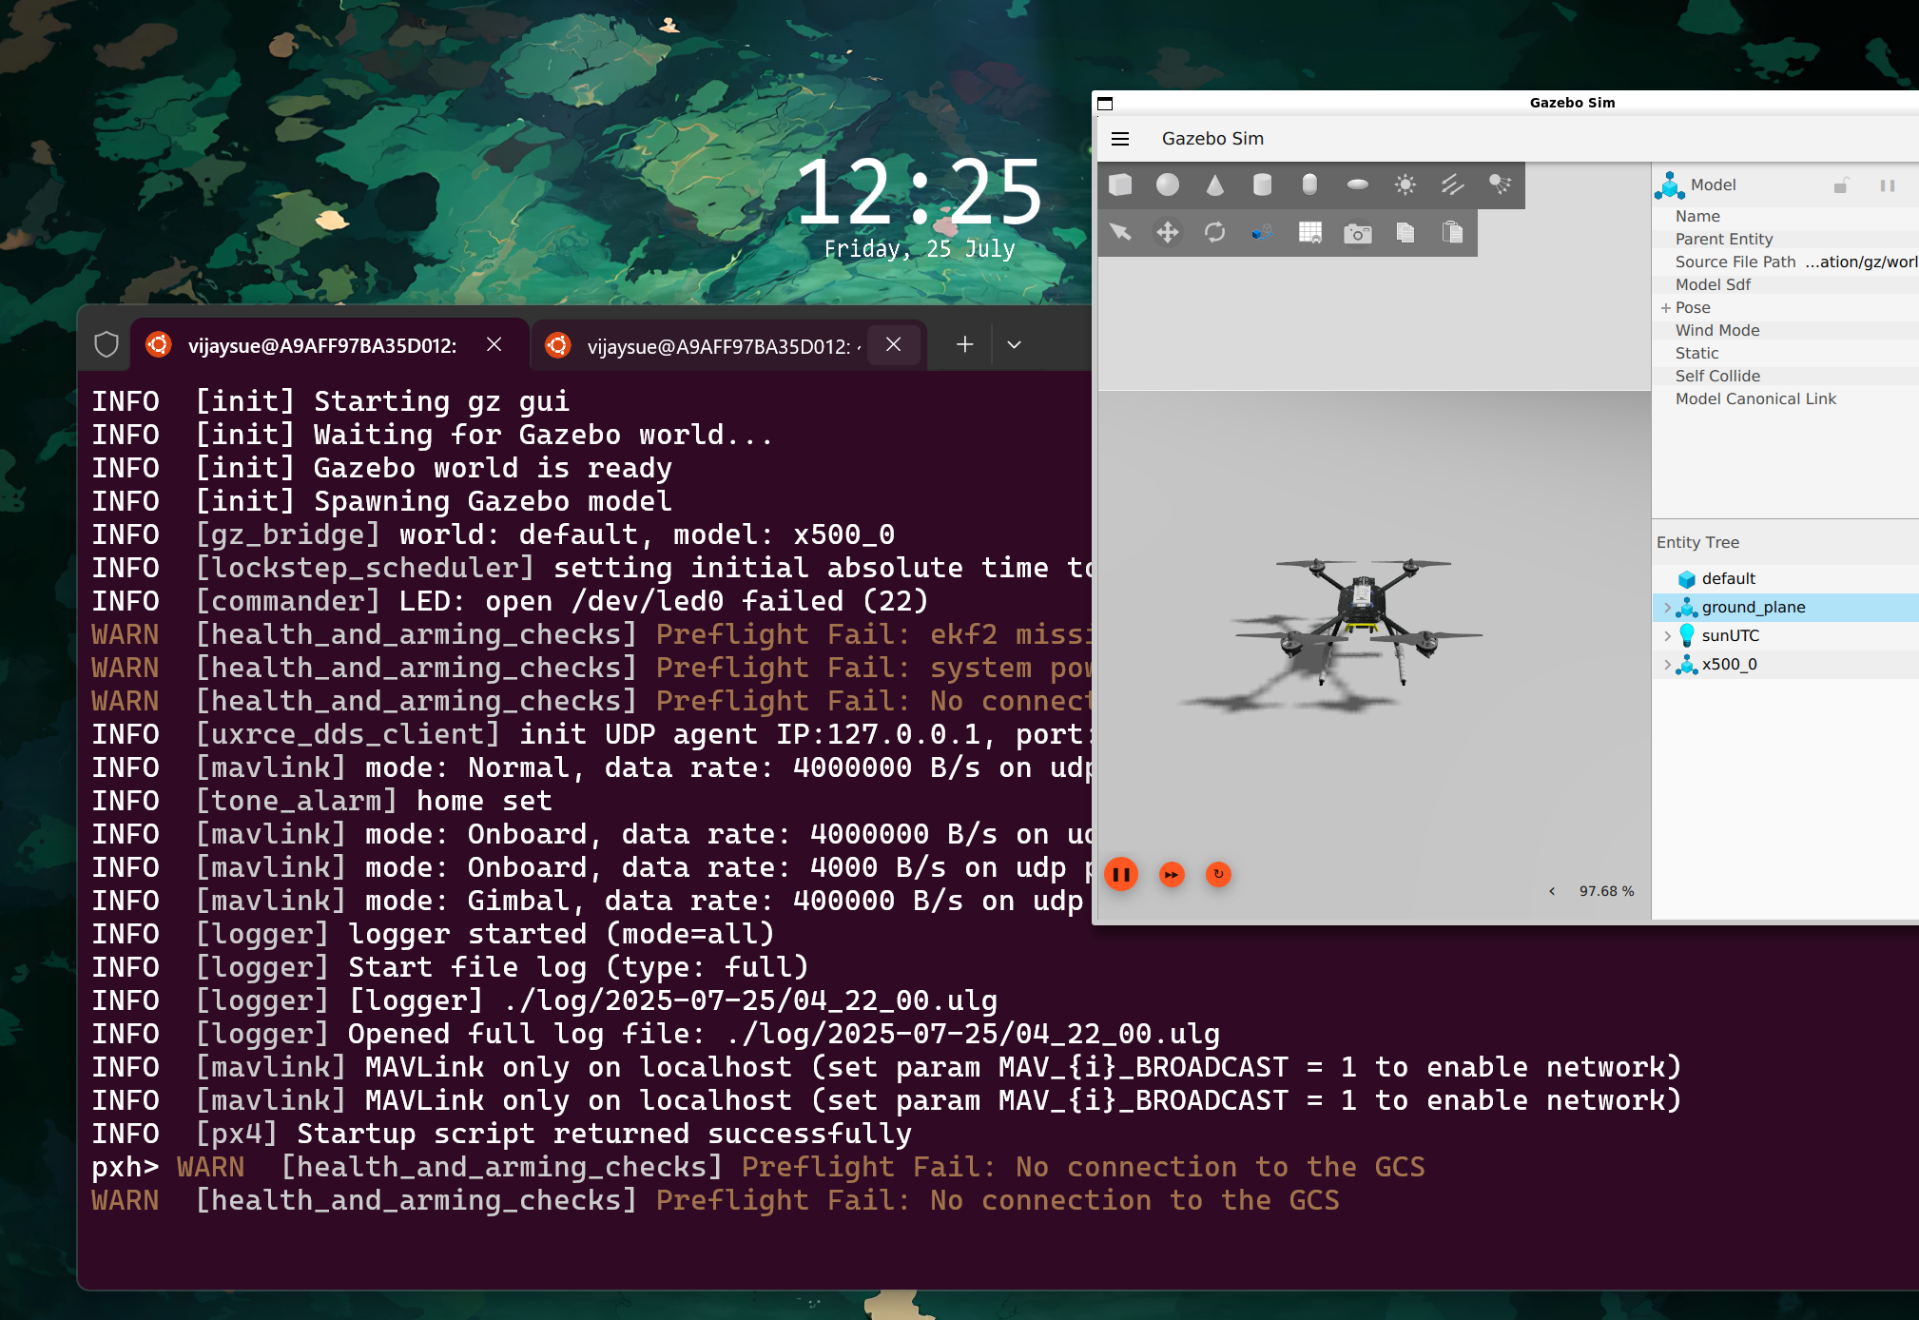Select the rotate tool
The image size is (1919, 1320).
click(1215, 232)
